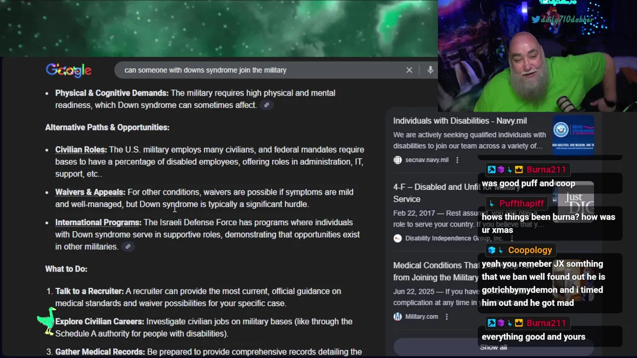The image size is (637, 358).
Task: Click the chat message 'was good puff and coop'
Action: (x=529, y=183)
